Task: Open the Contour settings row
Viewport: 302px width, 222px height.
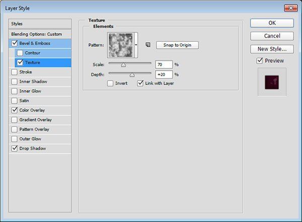Action: click(x=43, y=53)
